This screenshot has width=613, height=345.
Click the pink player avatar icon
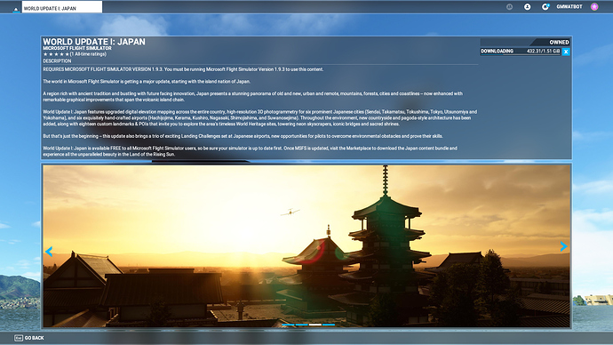tap(594, 6)
